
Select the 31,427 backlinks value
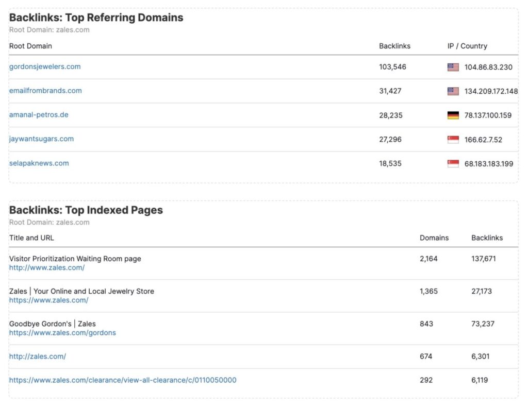click(x=390, y=91)
